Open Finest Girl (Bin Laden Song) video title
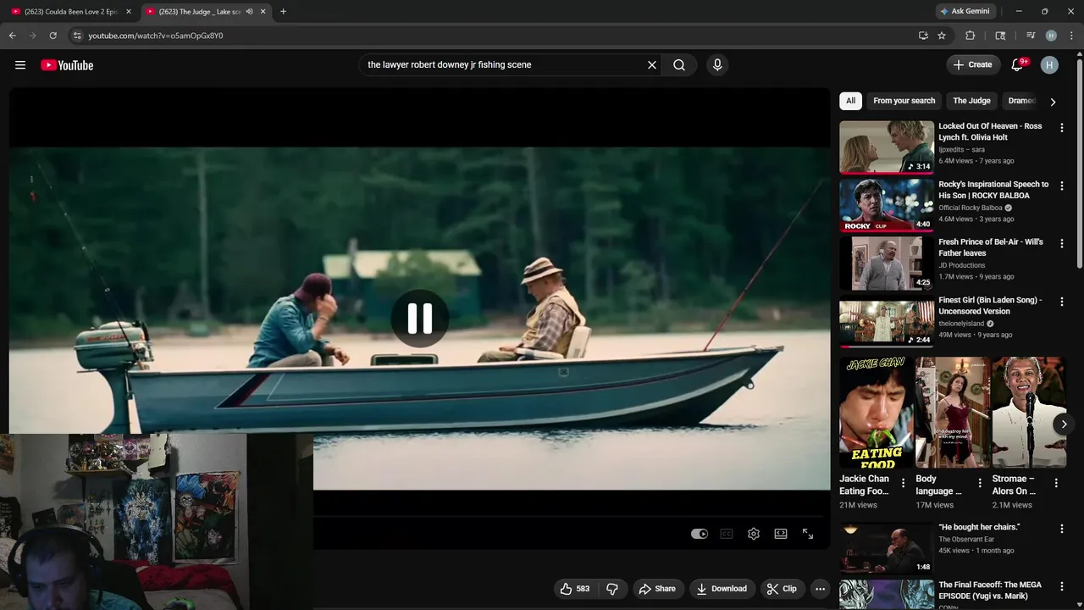Viewport: 1084px width, 610px height. tap(990, 306)
